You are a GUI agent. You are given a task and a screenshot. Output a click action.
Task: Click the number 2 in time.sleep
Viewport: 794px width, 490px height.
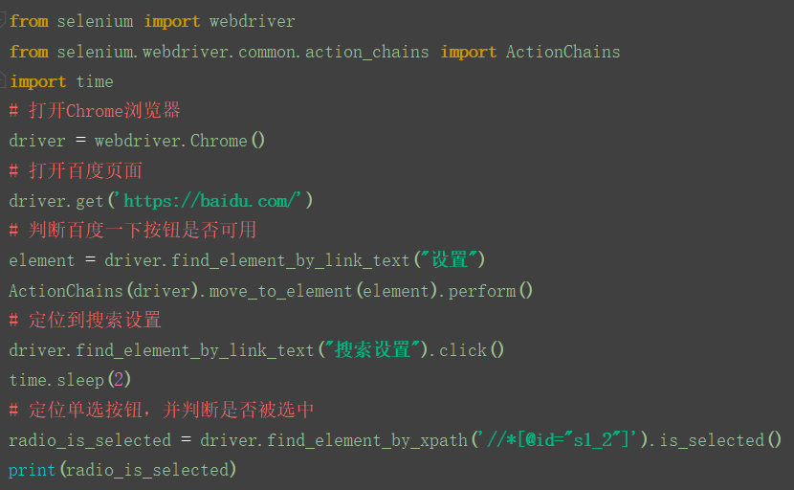pyautogui.click(x=119, y=379)
